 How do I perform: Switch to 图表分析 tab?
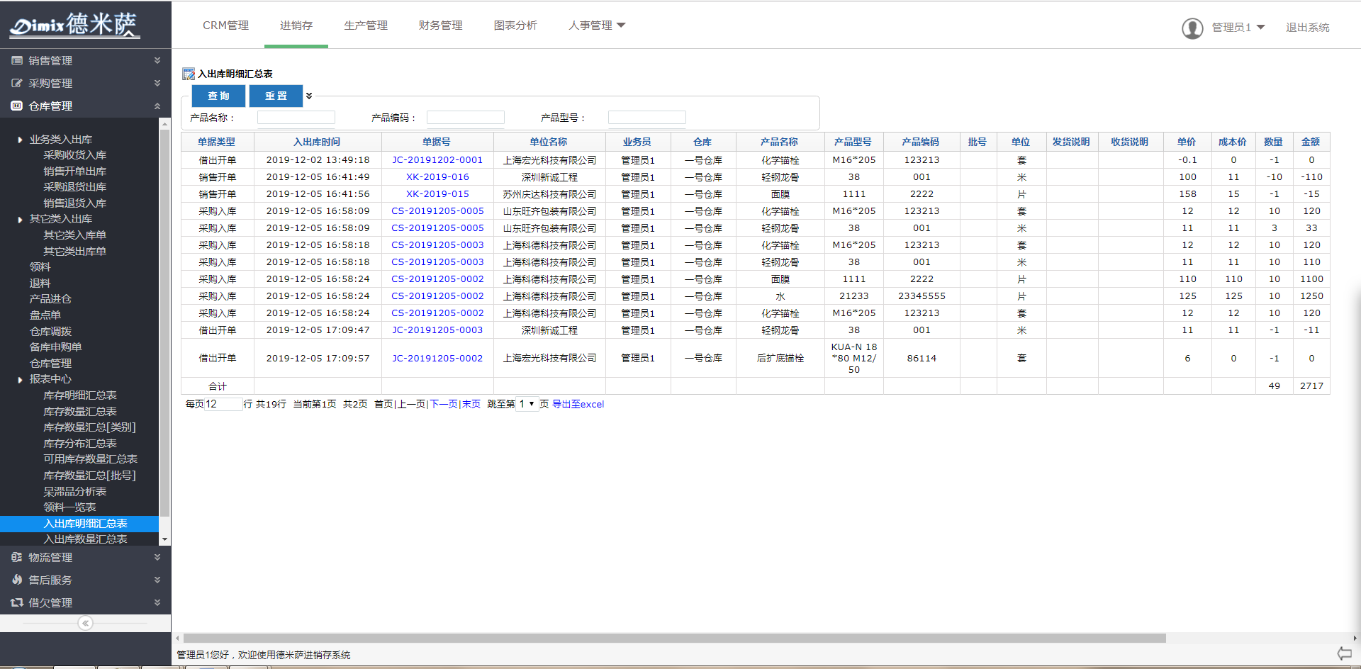pos(515,26)
